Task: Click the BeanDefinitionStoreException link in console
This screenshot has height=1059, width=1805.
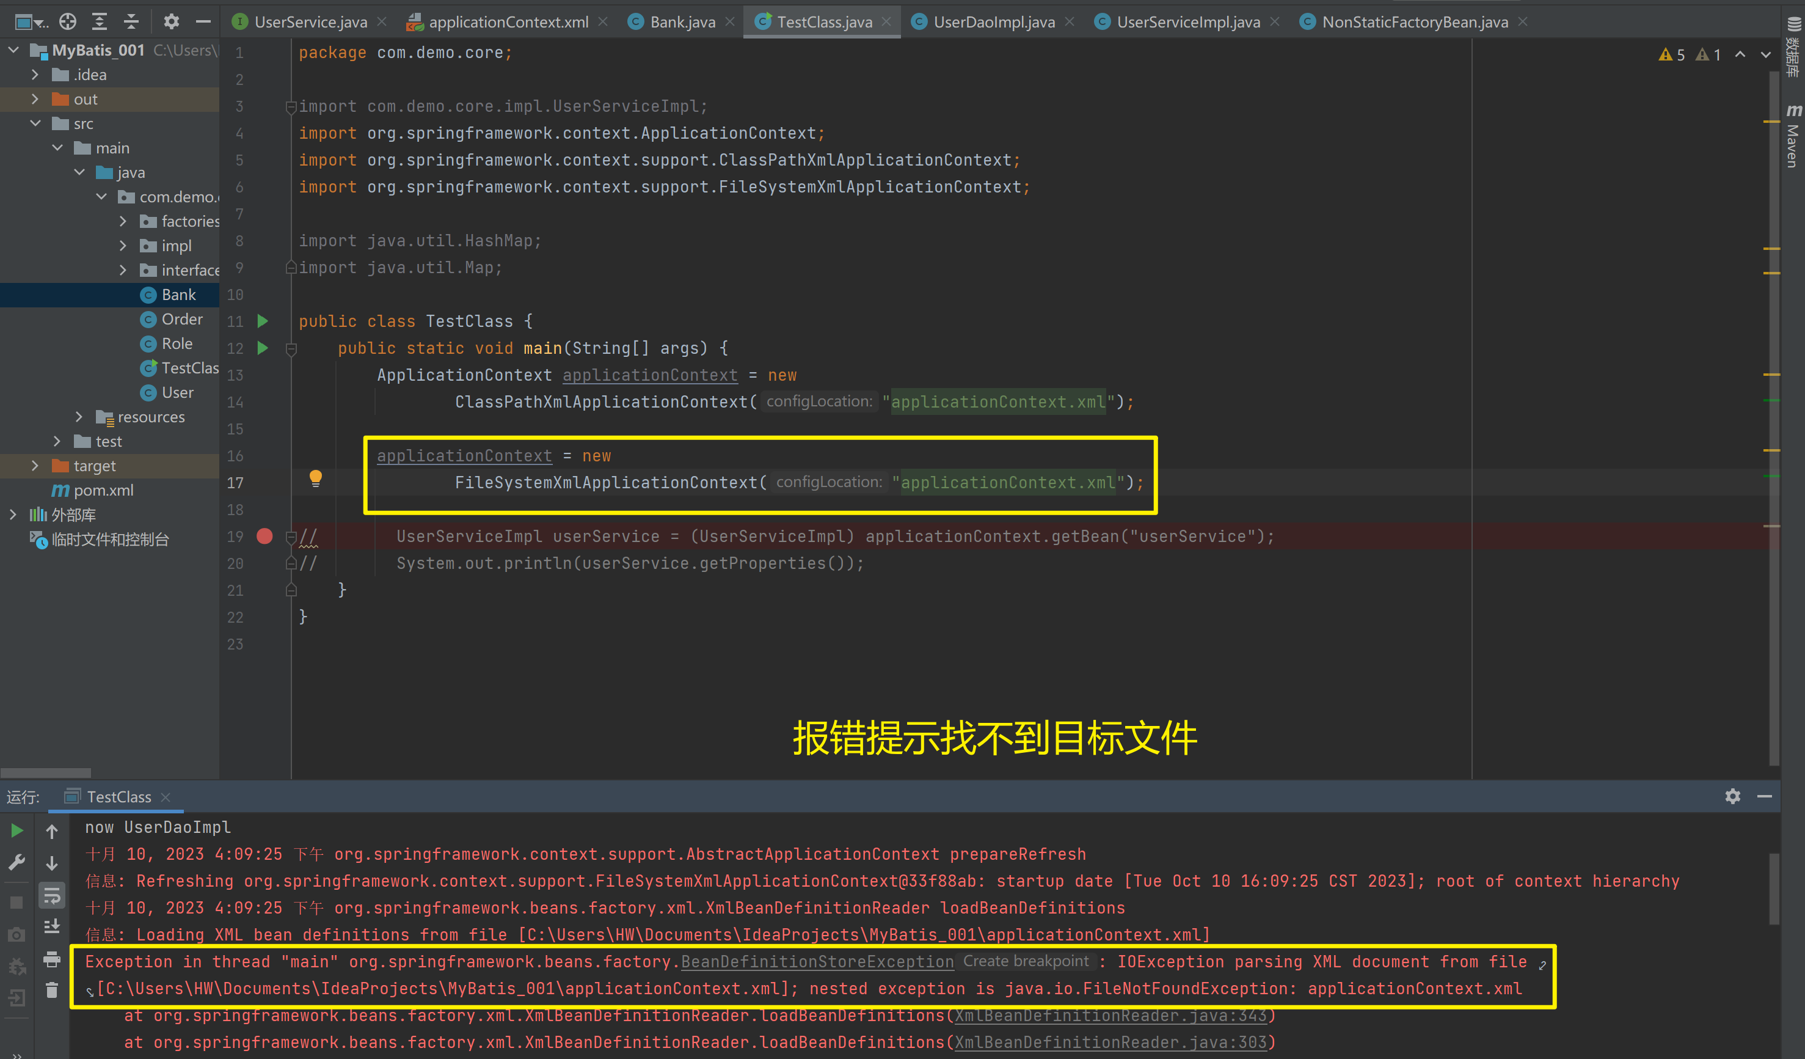Action: [x=817, y=962]
